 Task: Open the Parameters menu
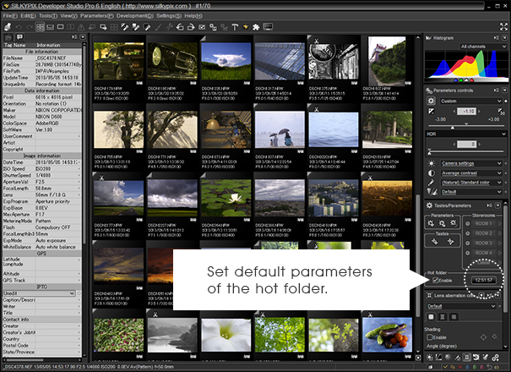point(97,16)
